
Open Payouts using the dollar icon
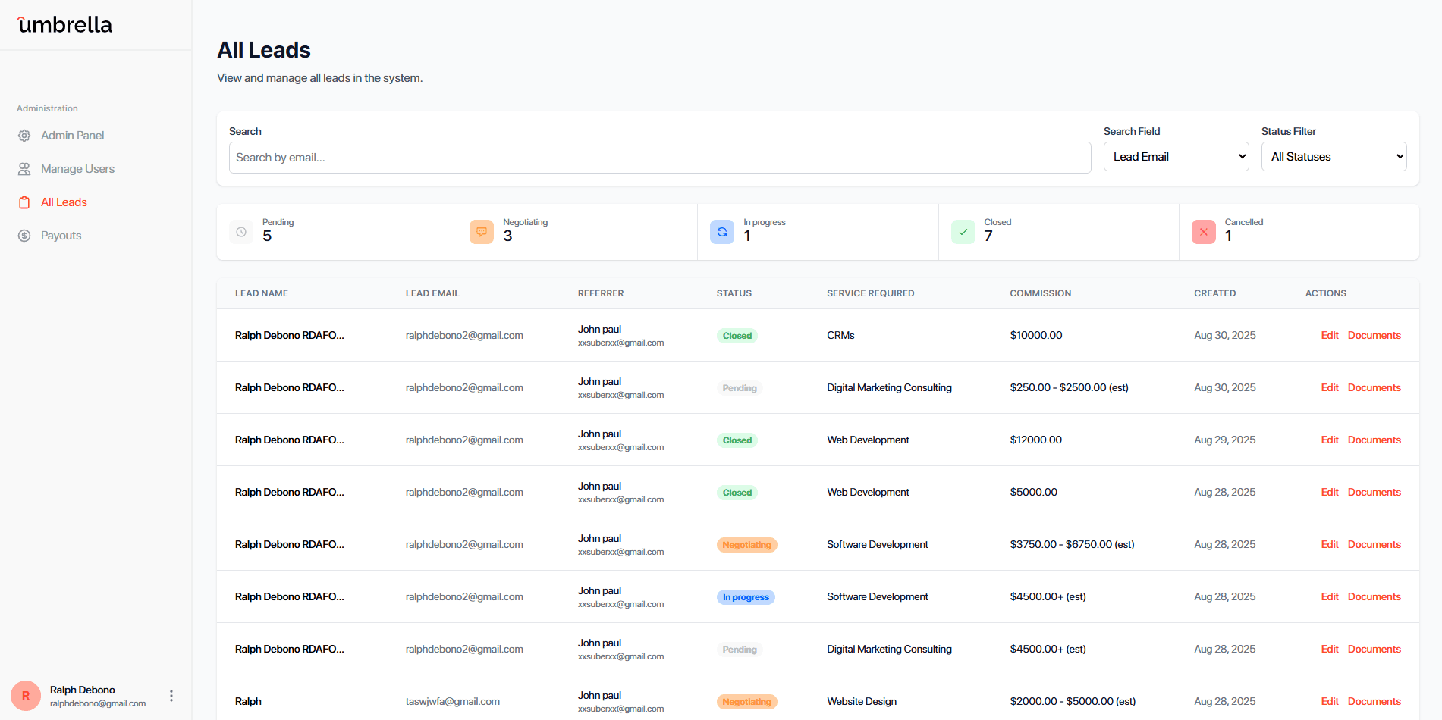tap(24, 235)
